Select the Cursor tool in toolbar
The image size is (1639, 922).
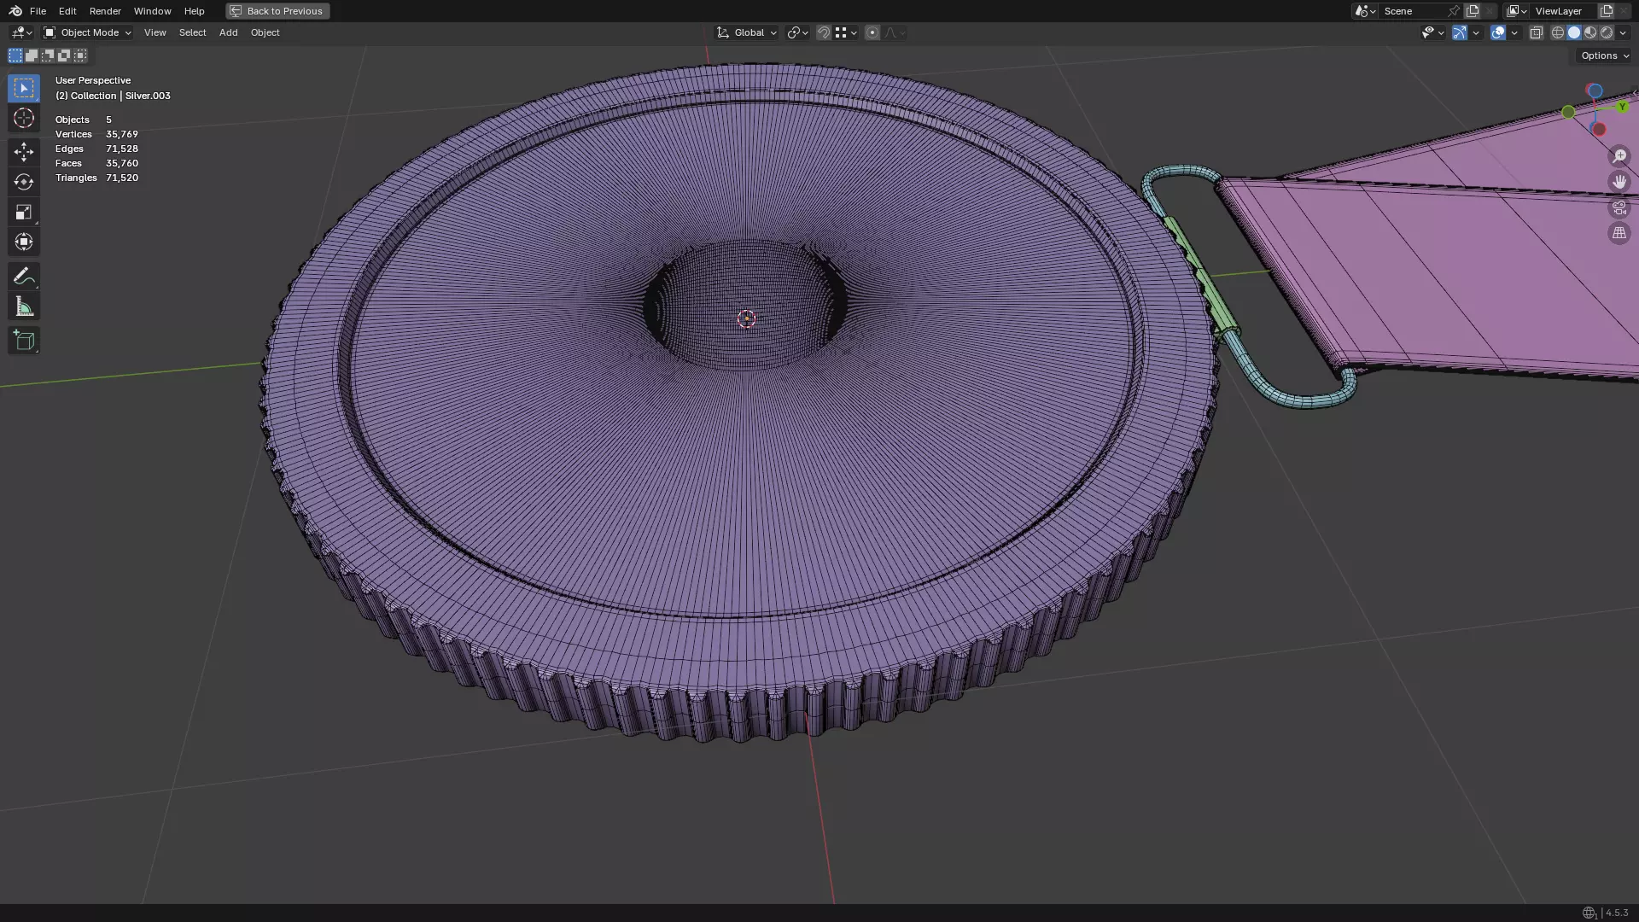pyautogui.click(x=24, y=118)
